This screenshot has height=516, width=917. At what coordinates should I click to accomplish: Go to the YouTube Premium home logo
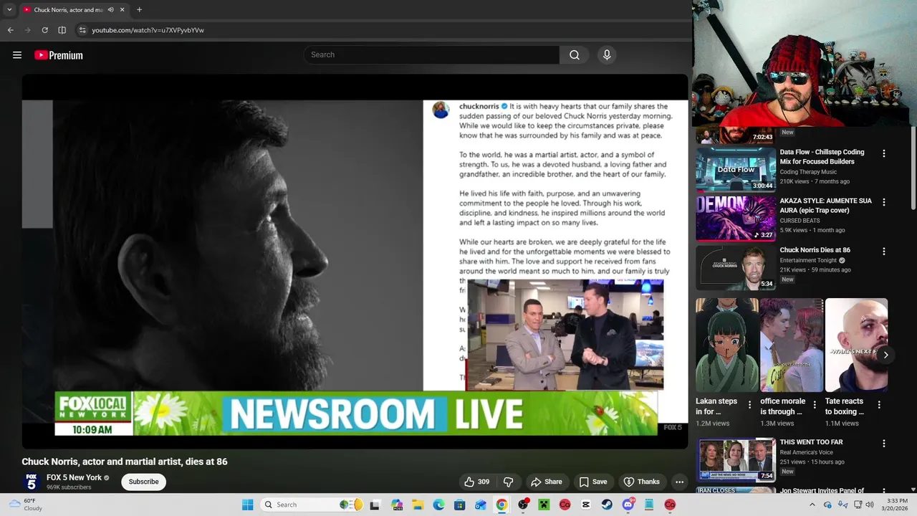pyautogui.click(x=59, y=55)
